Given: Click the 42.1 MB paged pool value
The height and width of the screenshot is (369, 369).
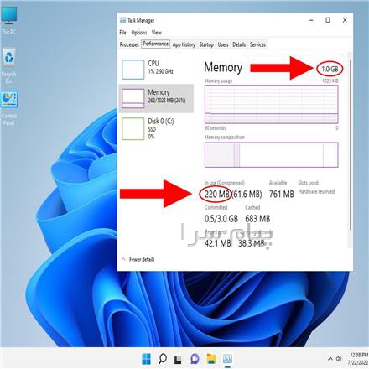Looking at the screenshot, I should [x=218, y=243].
